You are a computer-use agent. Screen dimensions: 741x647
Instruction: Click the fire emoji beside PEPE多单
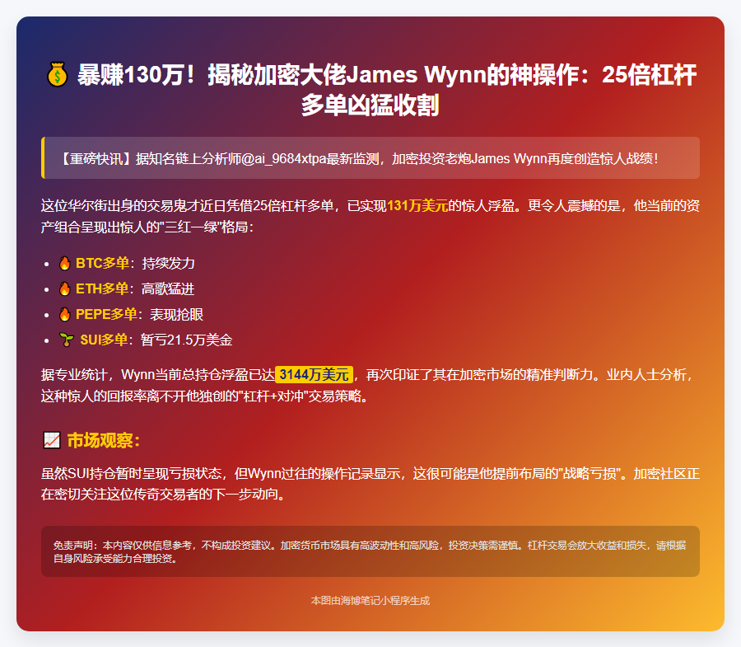(65, 314)
